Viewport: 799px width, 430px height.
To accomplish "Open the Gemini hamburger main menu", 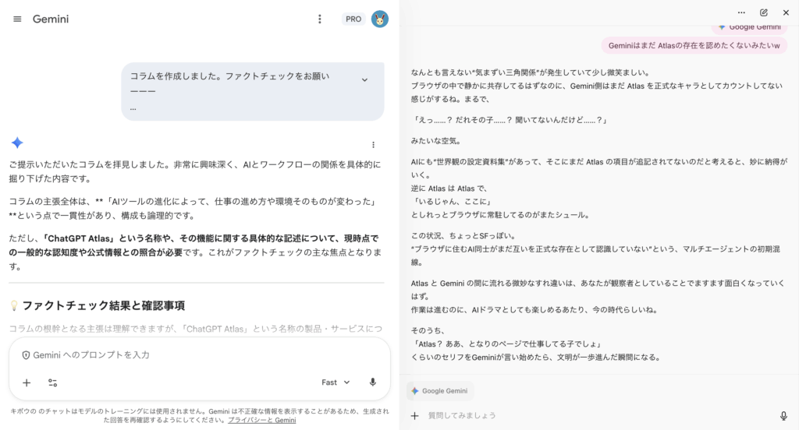I will pyautogui.click(x=17, y=19).
